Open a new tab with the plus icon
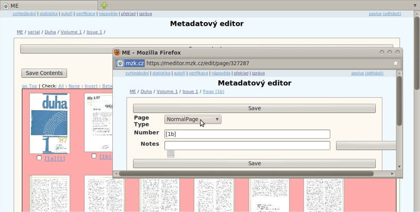Image resolution: width=420 pixels, height=212 pixels. click(x=104, y=5)
